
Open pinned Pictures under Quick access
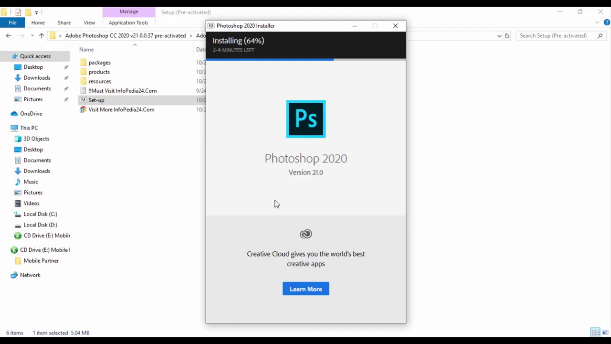point(33,99)
